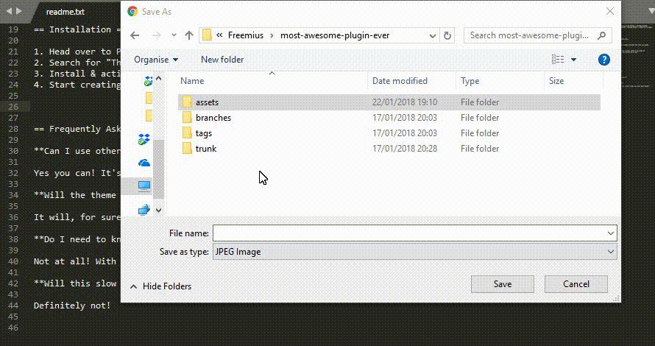Click the forward navigation arrow

(x=156, y=35)
